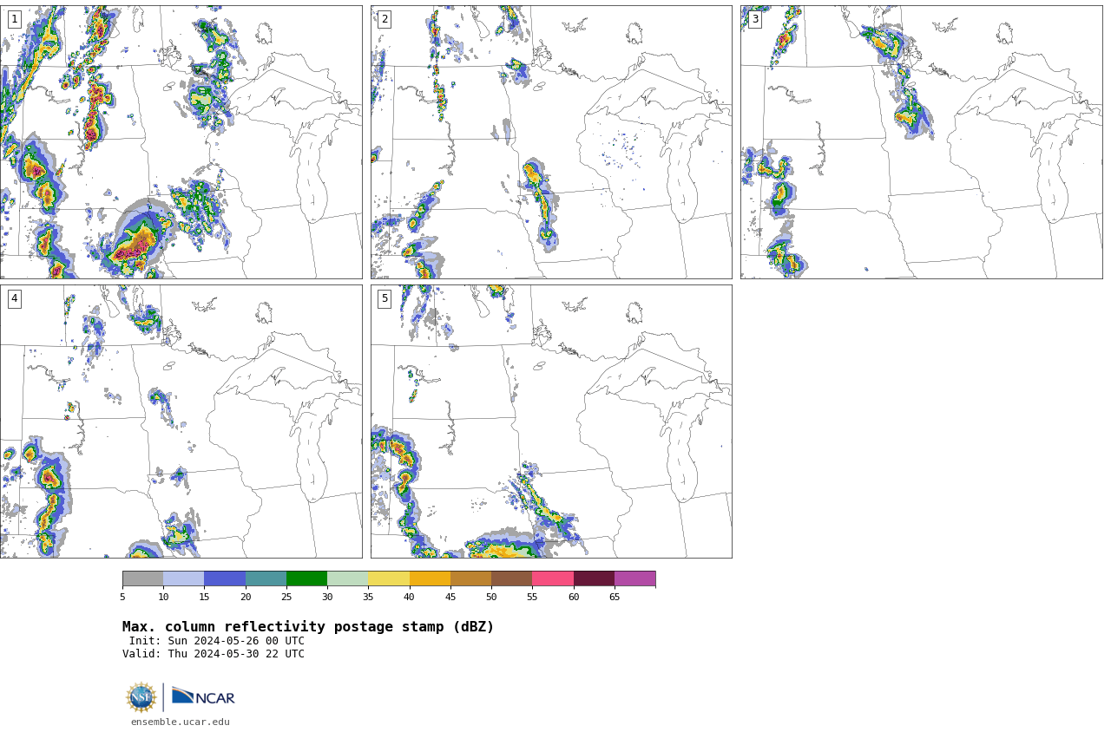The image size is (1111, 732).
Task: Open ensemble member 3 reflectivity map
Action: [x=921, y=142]
